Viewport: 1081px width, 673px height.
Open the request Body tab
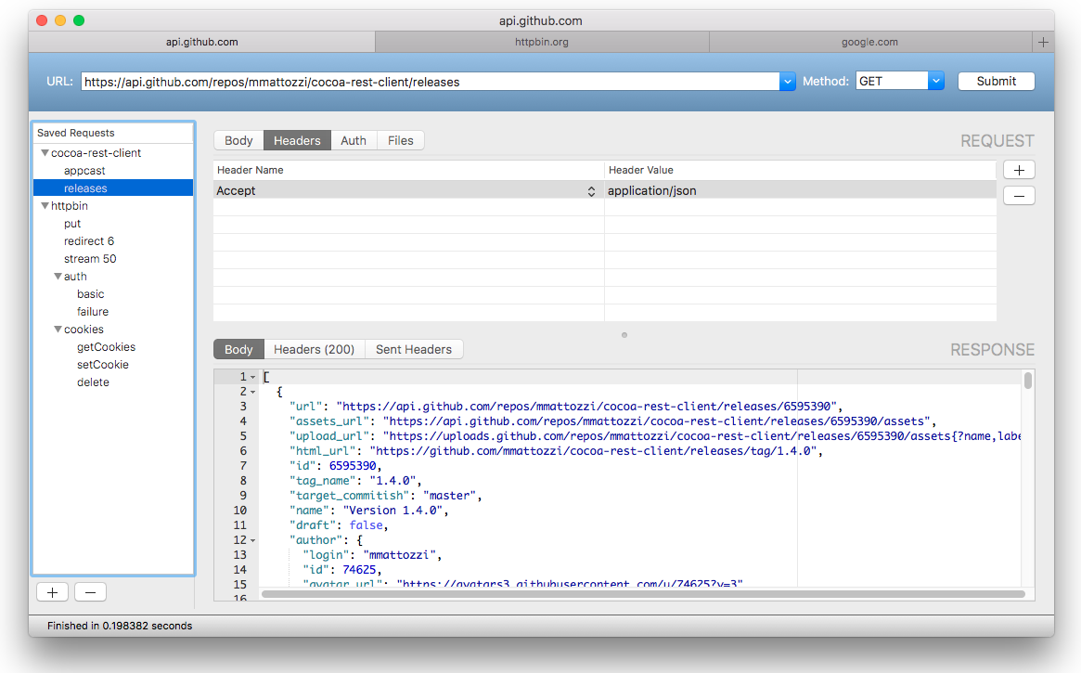238,141
